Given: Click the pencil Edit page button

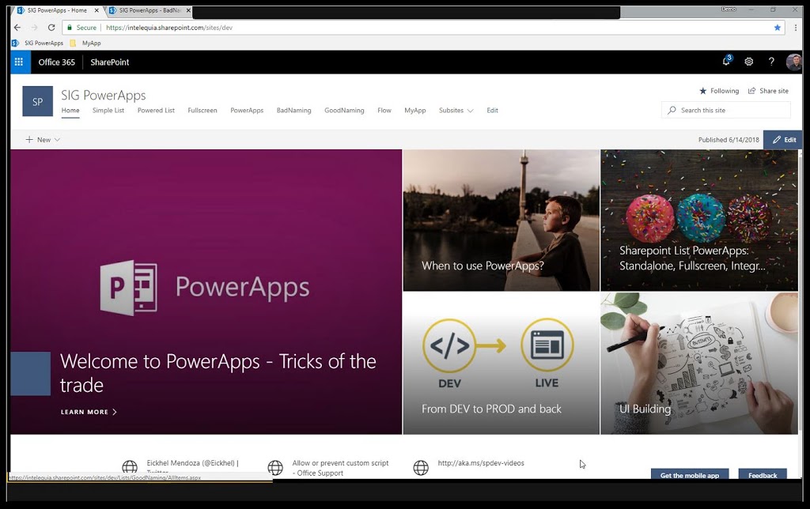Looking at the screenshot, I should pyautogui.click(x=784, y=139).
